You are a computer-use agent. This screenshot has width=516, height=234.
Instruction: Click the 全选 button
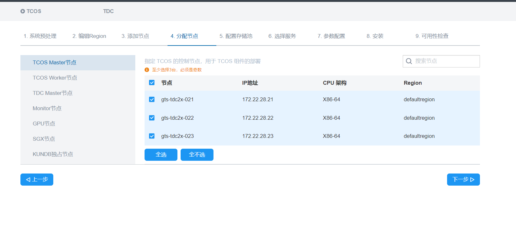(161, 155)
